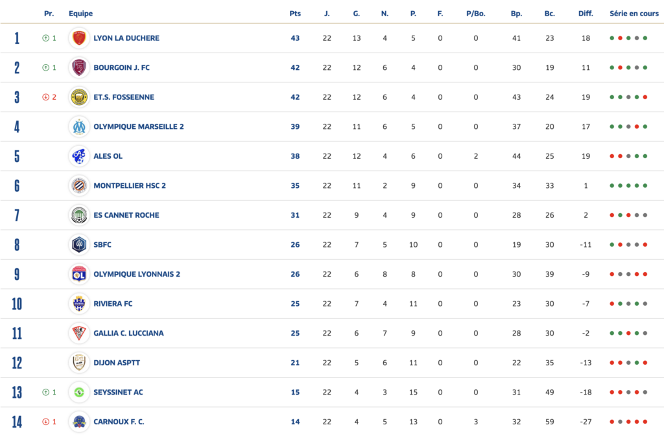Open the Riviera FC team page
The image size is (664, 438).
click(113, 303)
